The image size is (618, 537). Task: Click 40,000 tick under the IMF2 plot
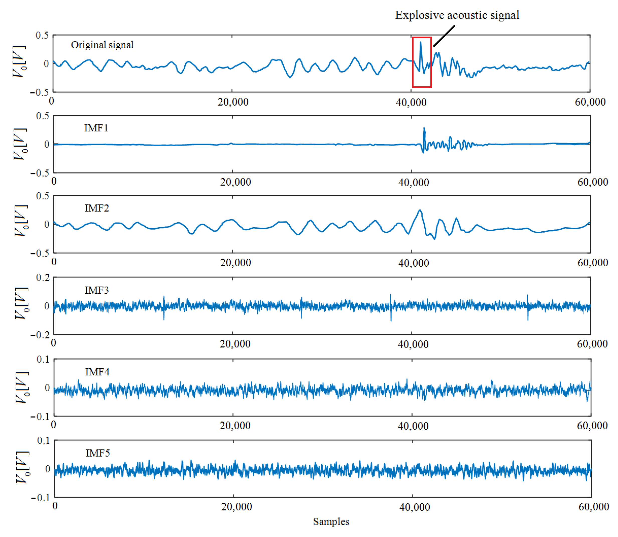pos(414,263)
